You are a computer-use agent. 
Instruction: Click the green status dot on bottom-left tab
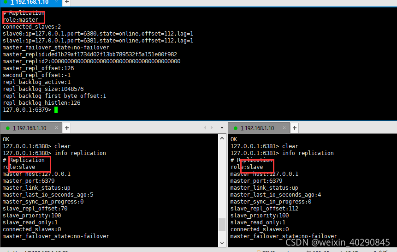tap(7, 128)
